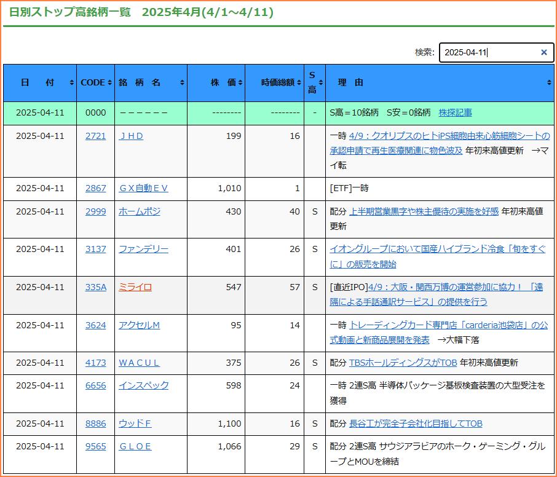
Task: Open stock code 8886 link
Action: [x=95, y=424]
